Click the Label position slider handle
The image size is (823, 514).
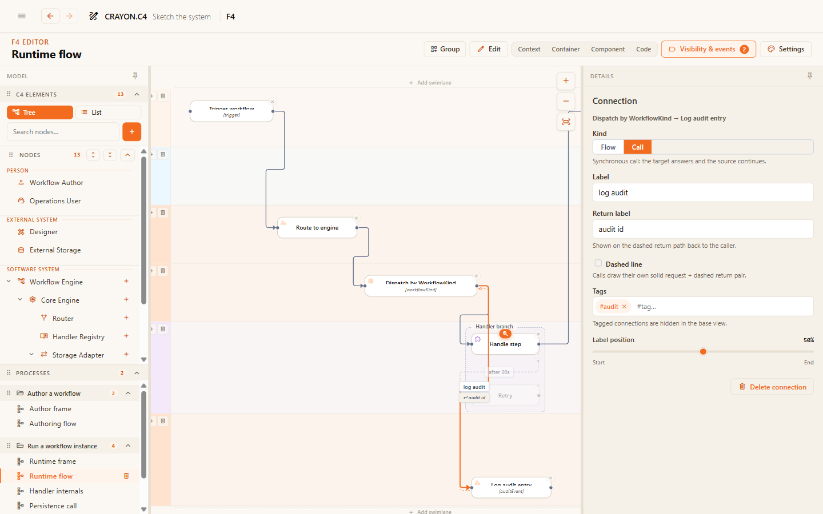click(x=703, y=351)
